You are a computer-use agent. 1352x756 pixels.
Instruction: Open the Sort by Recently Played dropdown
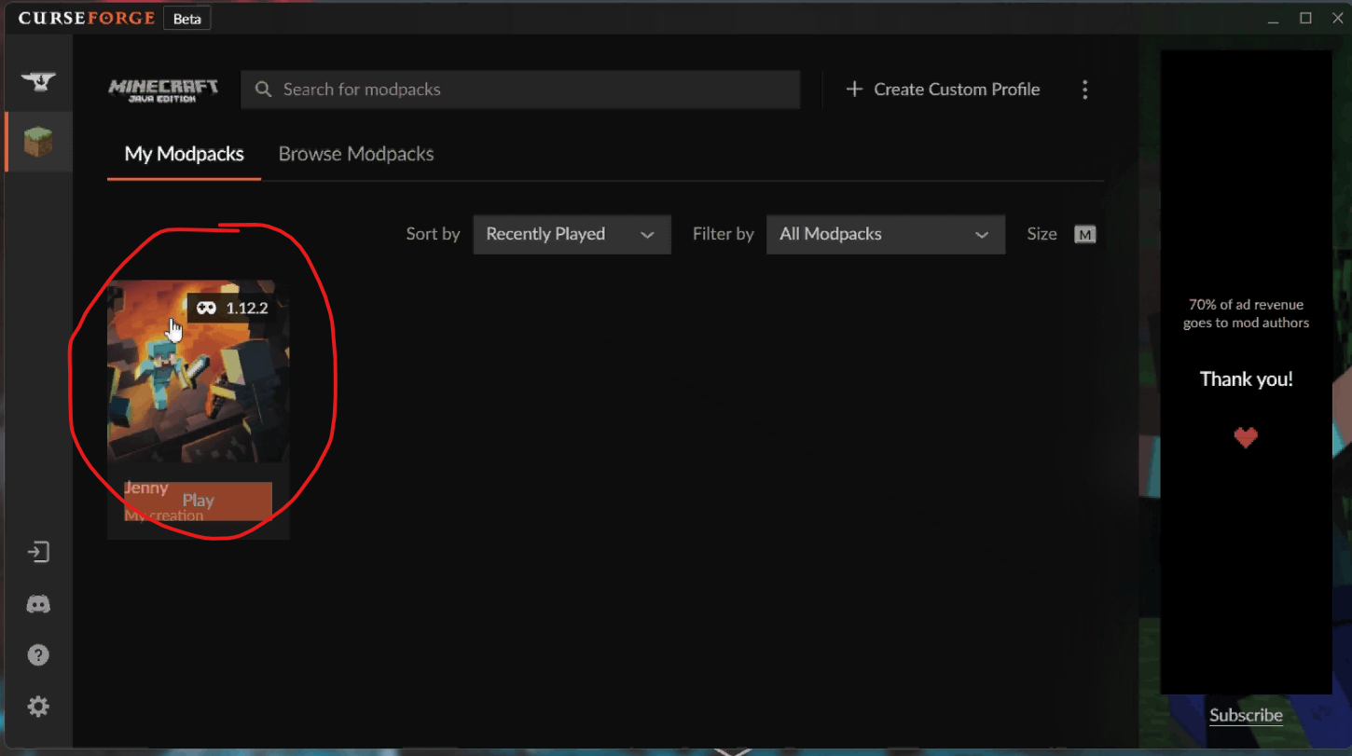(x=572, y=234)
